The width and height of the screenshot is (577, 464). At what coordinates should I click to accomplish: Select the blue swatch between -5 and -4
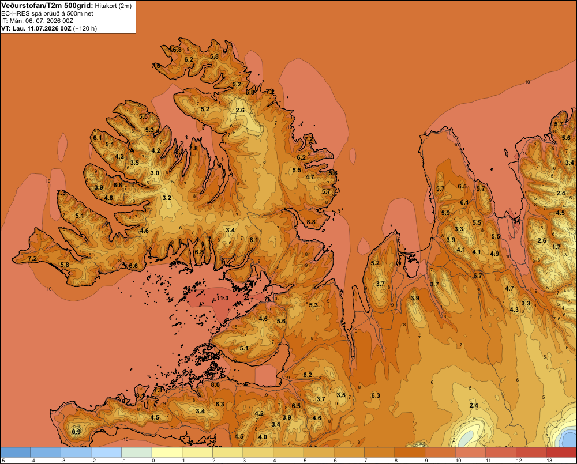(x=16, y=452)
